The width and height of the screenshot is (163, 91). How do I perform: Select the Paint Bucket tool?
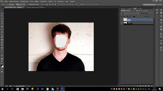coord(2,40)
